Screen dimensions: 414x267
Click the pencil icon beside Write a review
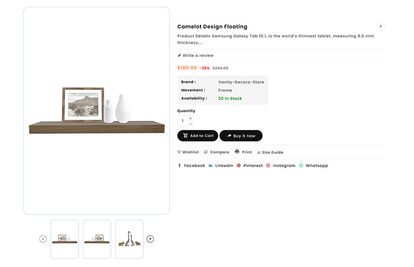tap(179, 56)
